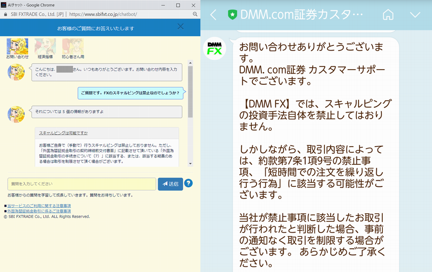Click the DMM FX profile avatar
This screenshot has width=432, height=272.
tap(215, 48)
